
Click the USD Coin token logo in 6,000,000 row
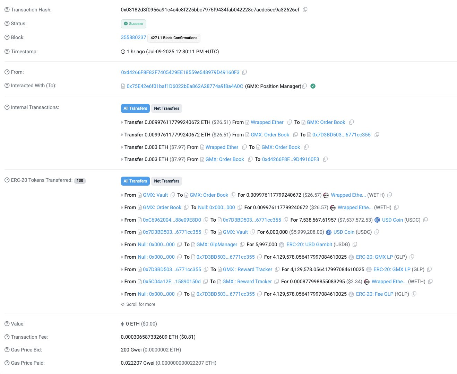point(329,232)
